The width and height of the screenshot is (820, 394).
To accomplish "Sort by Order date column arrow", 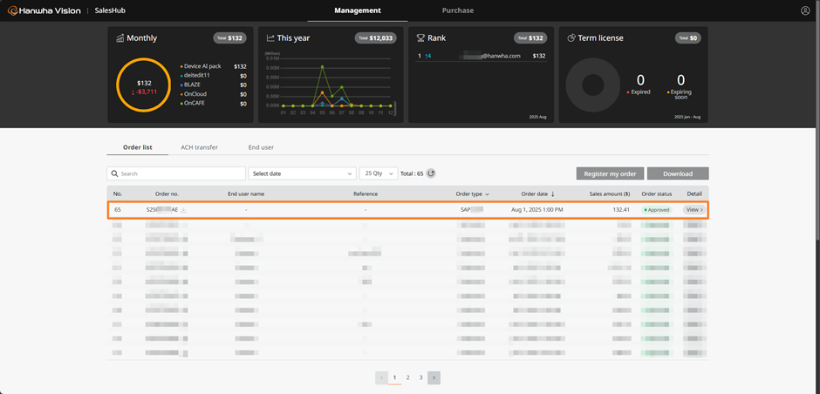I will click(x=552, y=194).
